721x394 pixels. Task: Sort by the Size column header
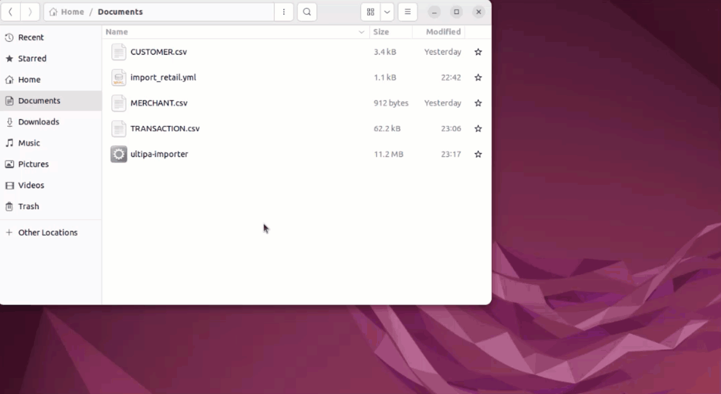coord(390,32)
